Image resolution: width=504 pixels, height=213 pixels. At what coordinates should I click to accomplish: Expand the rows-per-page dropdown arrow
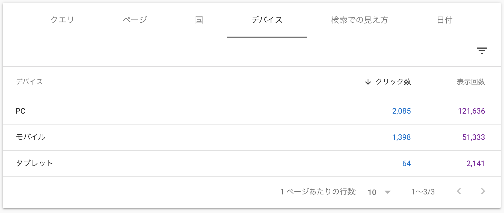click(387, 192)
